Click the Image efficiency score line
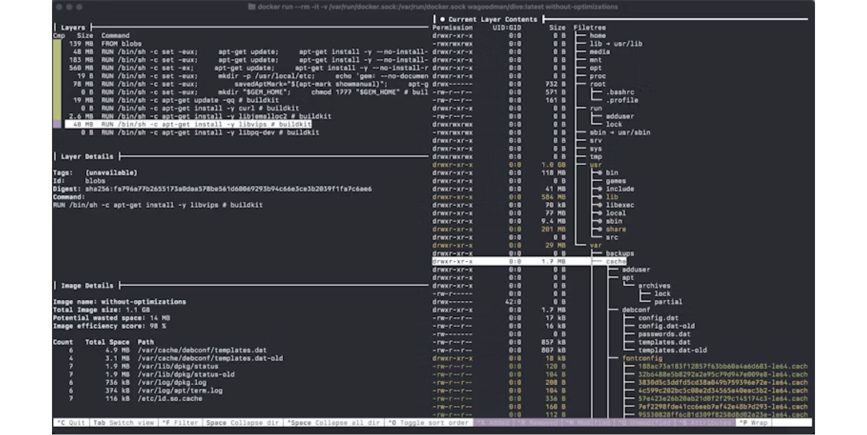The height and width of the screenshot is (435, 867). point(109,326)
